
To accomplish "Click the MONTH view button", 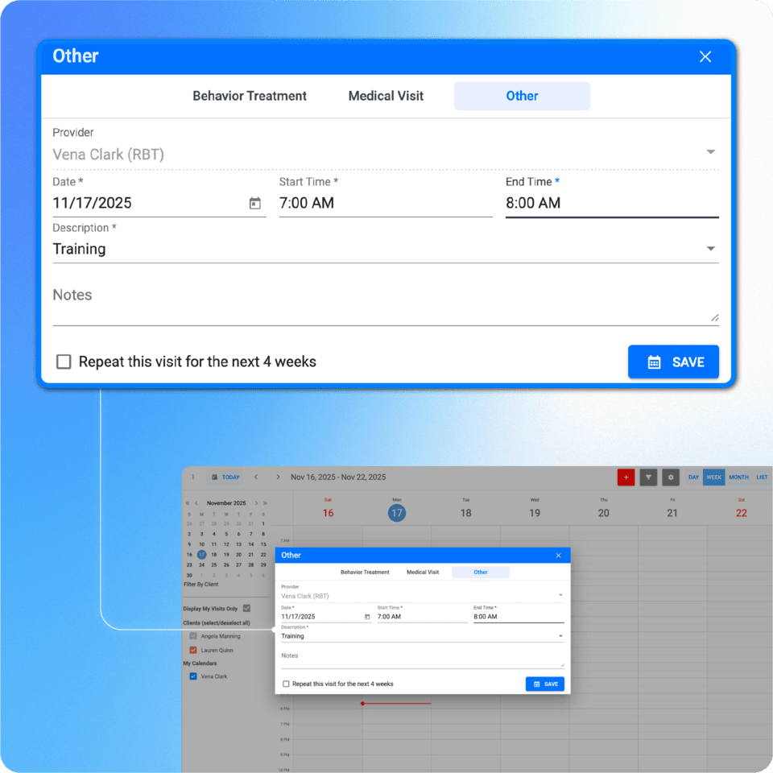I will pyautogui.click(x=740, y=477).
